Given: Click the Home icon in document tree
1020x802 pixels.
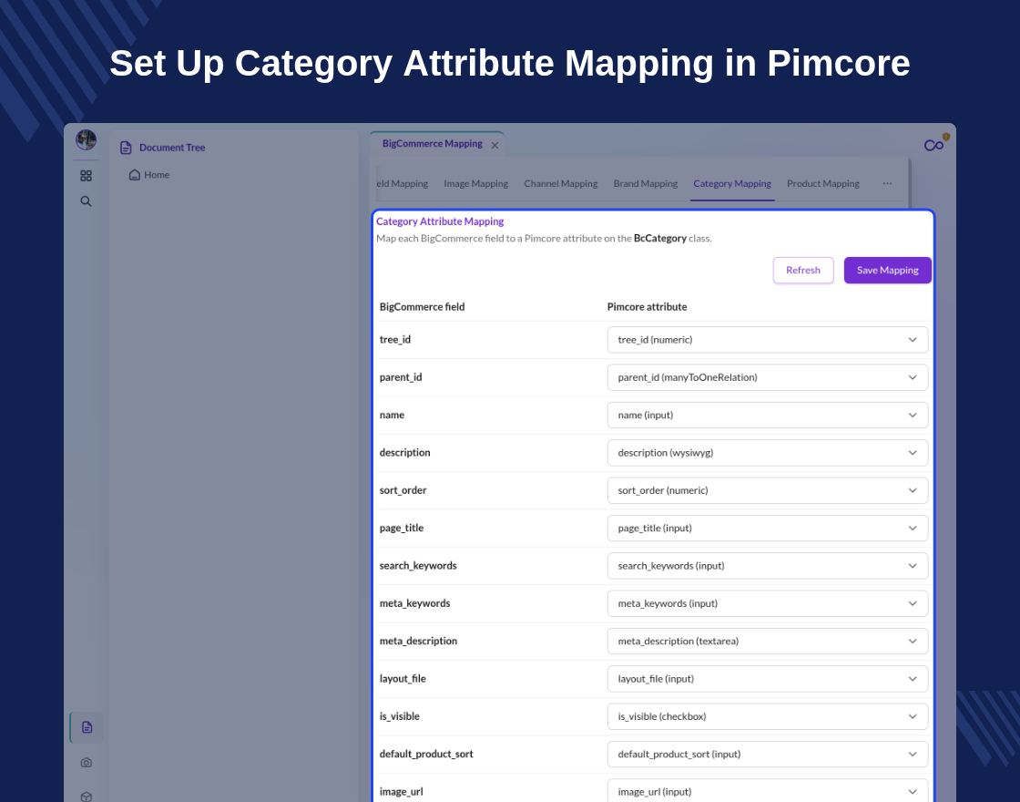Looking at the screenshot, I should 135,174.
